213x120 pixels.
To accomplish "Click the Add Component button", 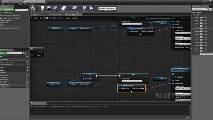I will [7, 10].
